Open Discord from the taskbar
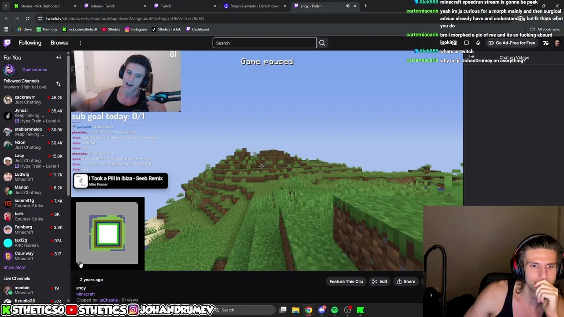This screenshot has width=564, height=317. tap(322, 310)
